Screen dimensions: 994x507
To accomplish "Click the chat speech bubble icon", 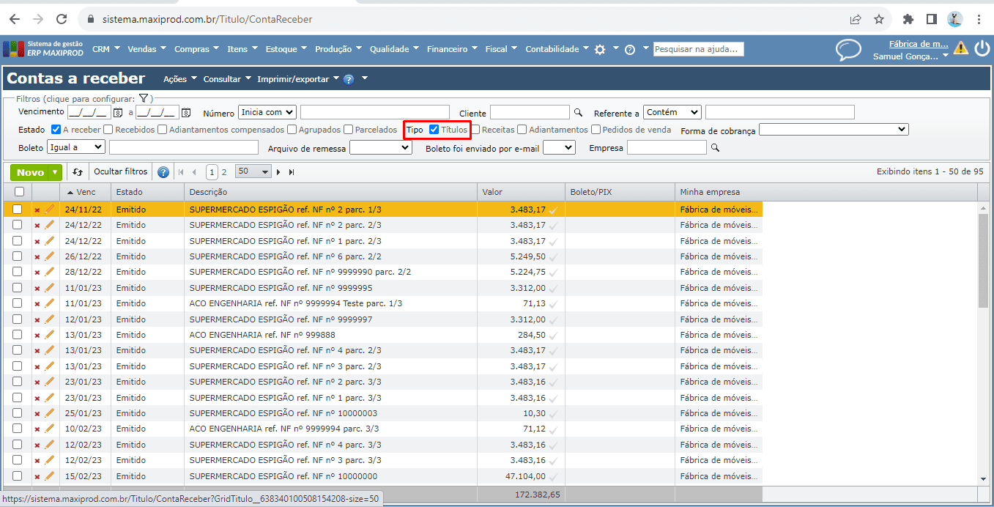I will (848, 50).
